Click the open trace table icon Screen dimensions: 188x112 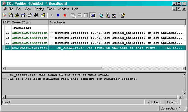click(x=23, y=15)
